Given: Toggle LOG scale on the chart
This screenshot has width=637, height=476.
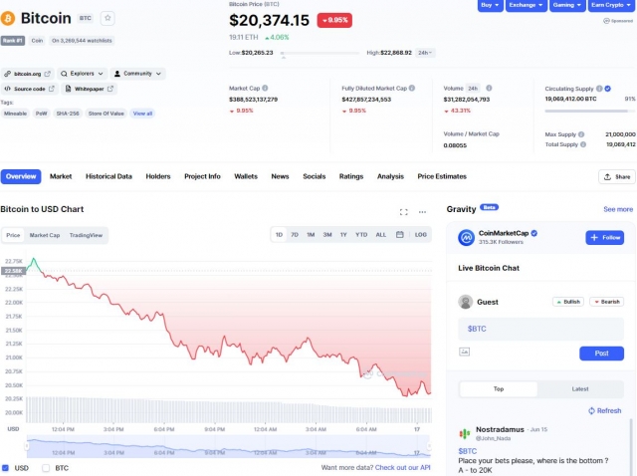Looking at the screenshot, I should point(420,235).
